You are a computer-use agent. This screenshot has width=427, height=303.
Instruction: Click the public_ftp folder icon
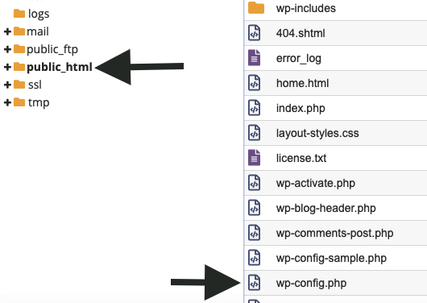click(x=19, y=49)
